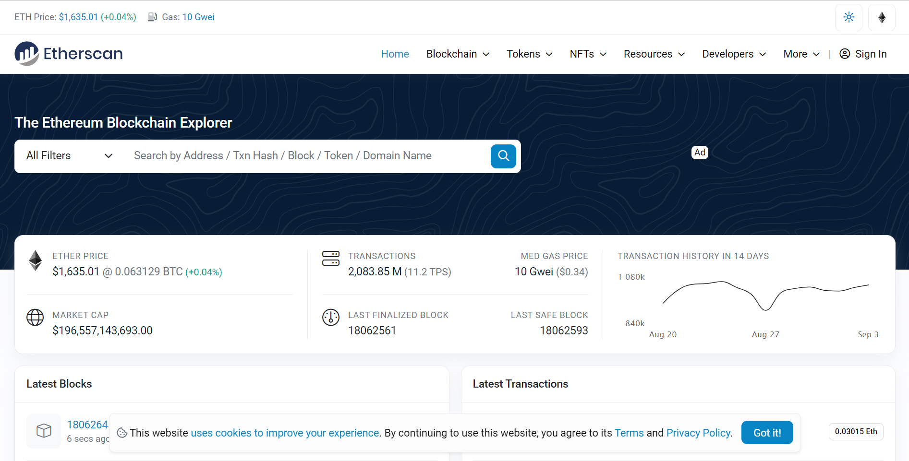Focus the address/txn hash search field
The width and height of the screenshot is (909, 461).
click(x=307, y=156)
